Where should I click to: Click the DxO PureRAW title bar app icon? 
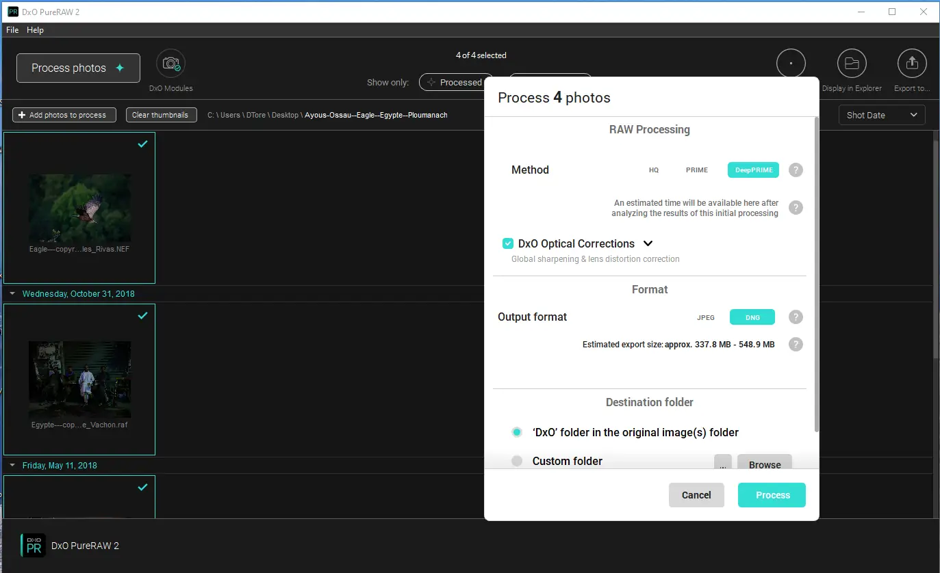click(x=13, y=12)
